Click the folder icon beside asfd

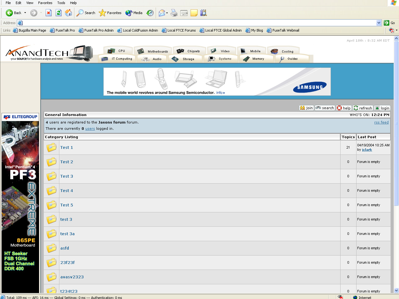tap(52, 248)
